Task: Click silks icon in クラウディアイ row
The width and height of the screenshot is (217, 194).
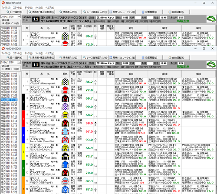Action: pyautogui.click(x=65, y=107)
